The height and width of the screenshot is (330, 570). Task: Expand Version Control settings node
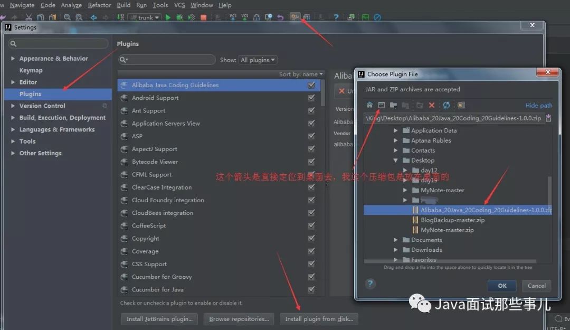point(13,106)
